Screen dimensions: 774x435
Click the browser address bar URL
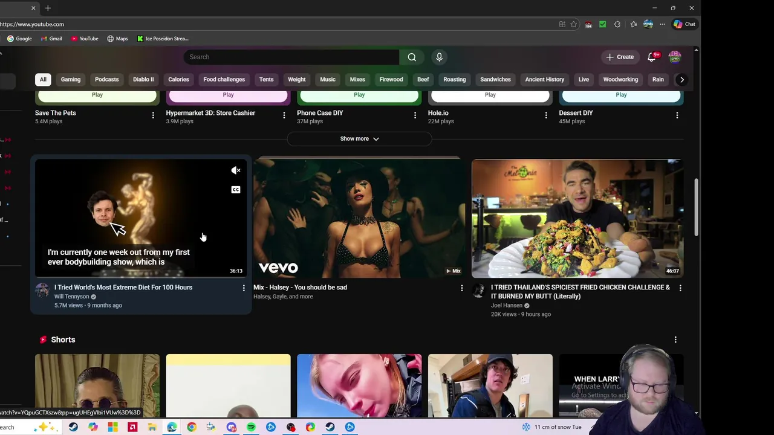coord(32,24)
